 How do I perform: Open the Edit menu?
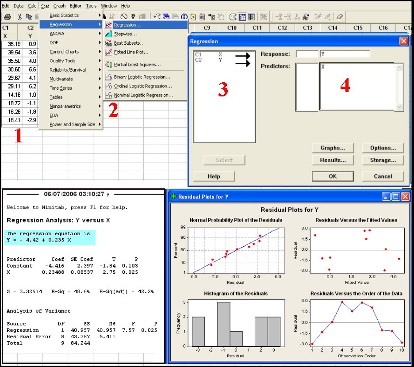pos(5,6)
